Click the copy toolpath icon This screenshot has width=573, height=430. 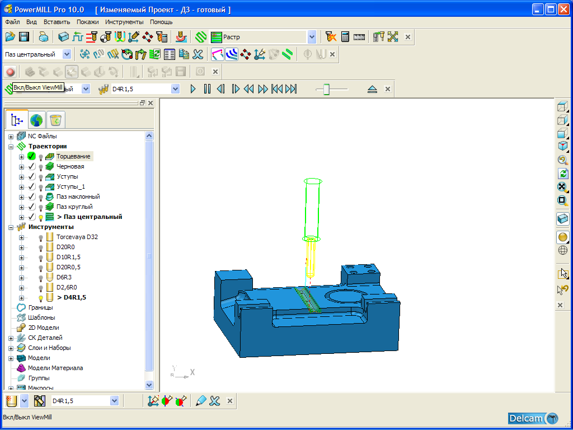coord(184,54)
